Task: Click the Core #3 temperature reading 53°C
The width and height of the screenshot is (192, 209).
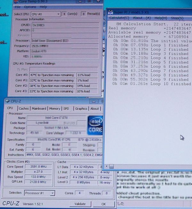Action: click(52, 92)
